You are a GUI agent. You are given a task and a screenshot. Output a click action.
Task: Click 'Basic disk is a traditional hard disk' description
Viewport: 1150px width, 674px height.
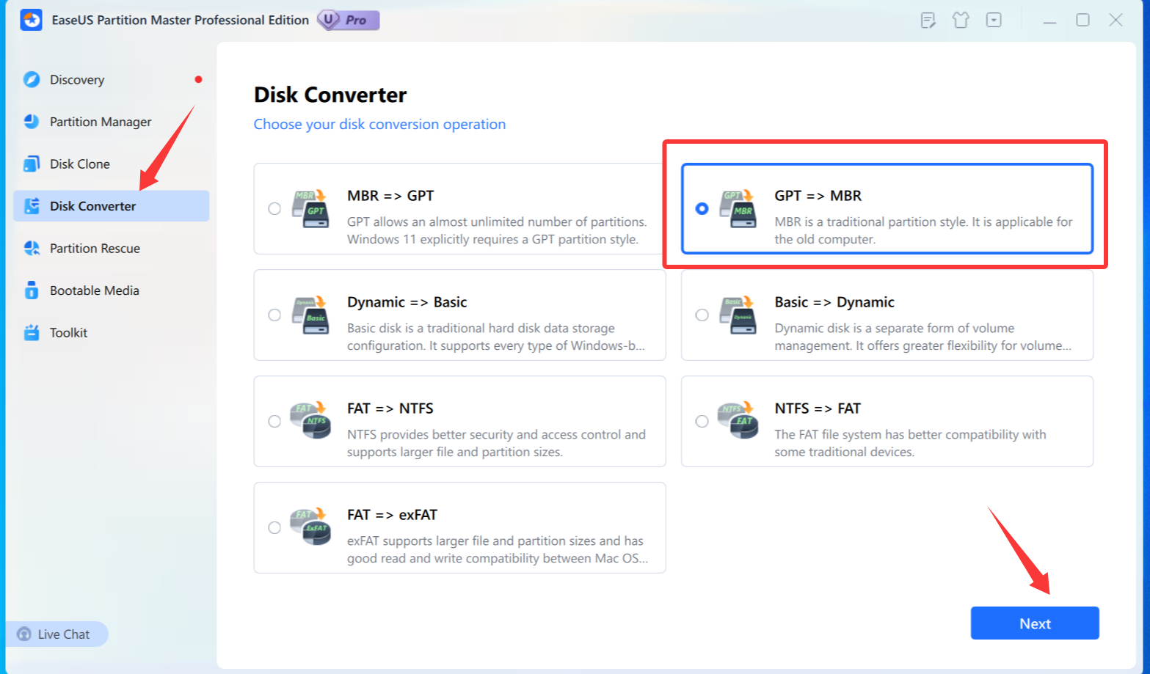(496, 337)
